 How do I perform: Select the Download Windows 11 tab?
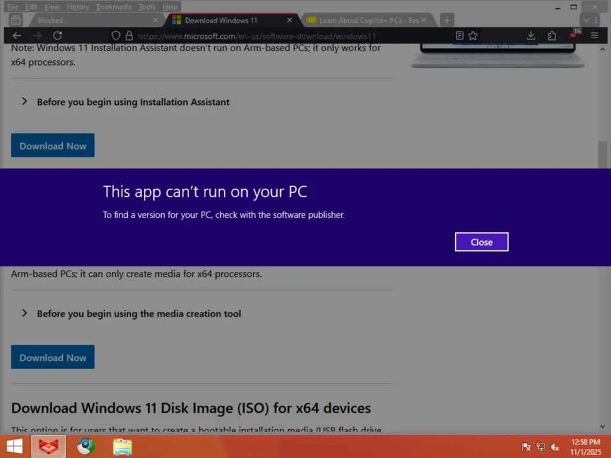232,20
